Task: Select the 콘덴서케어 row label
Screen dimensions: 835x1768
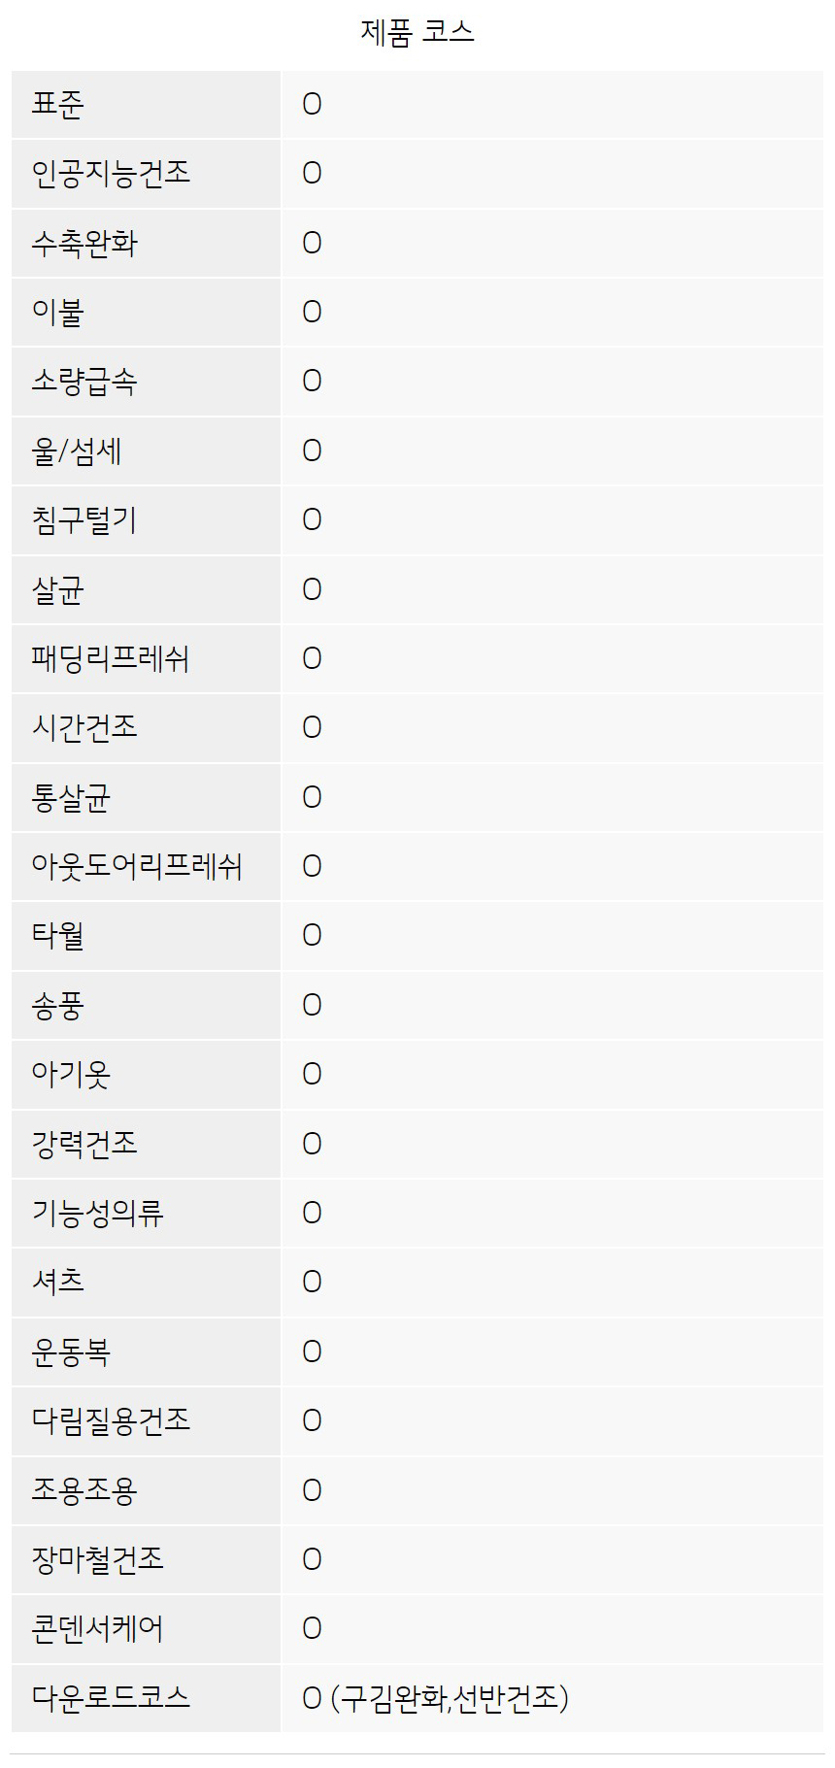Action: (97, 1628)
